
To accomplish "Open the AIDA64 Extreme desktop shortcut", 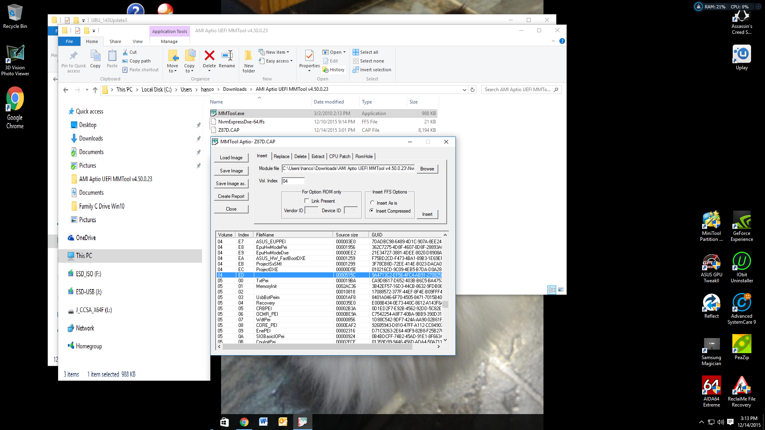I will tap(711, 392).
